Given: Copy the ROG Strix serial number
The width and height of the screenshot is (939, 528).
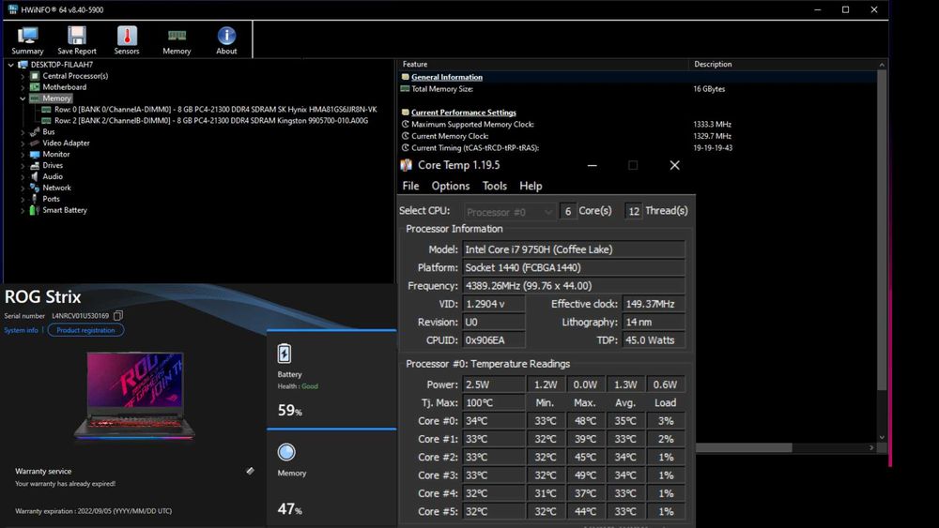Looking at the screenshot, I should pyautogui.click(x=118, y=315).
